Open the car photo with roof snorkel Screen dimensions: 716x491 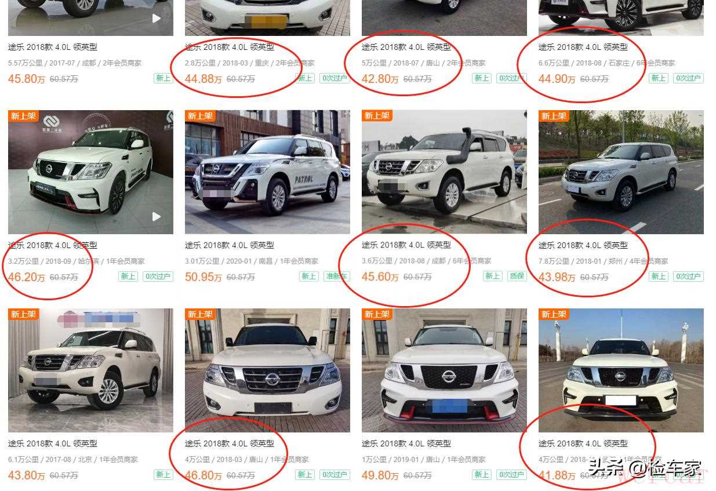[444, 172]
